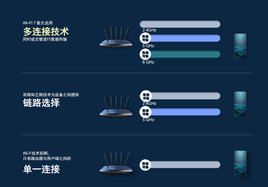Click the teal 6 GHz band bar
268x187 pixels.
point(185,54)
